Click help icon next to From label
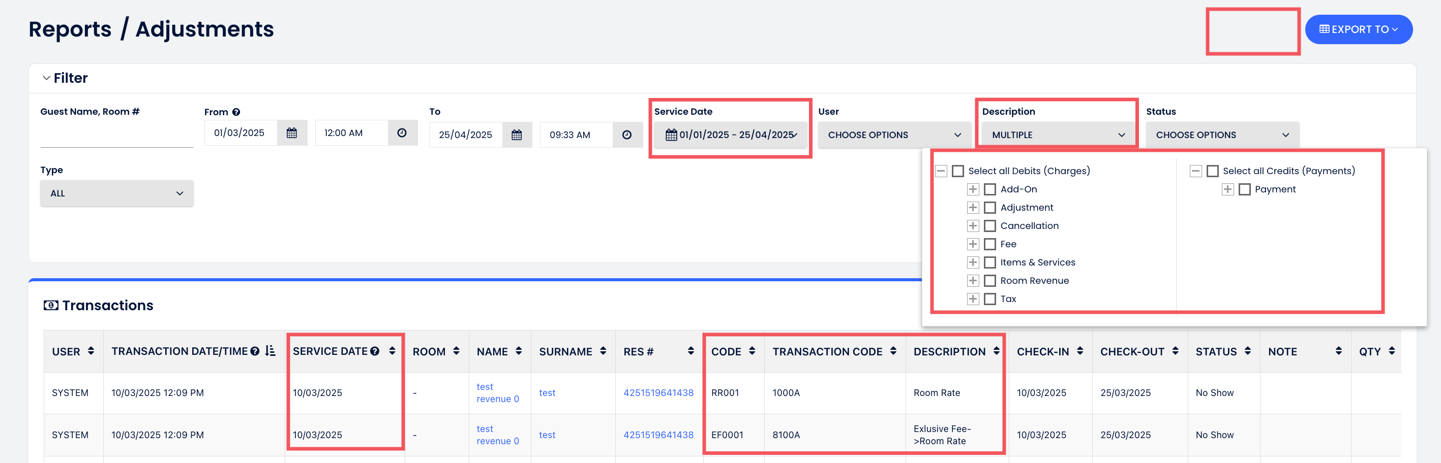Screen dimensions: 1441x463 (x=236, y=112)
